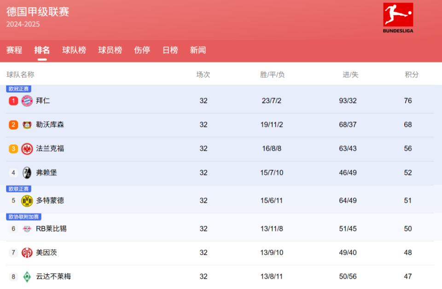Click Bayern's record 23/7/2

[272, 101]
